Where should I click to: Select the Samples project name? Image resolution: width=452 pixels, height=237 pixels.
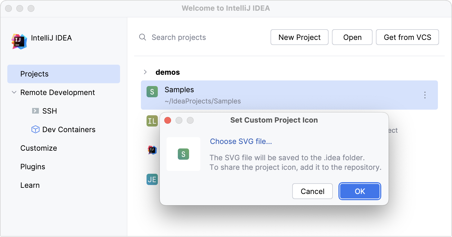coord(179,90)
